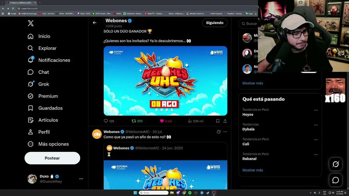
Task: Open Steam from the taskbar
Action: click(208, 193)
